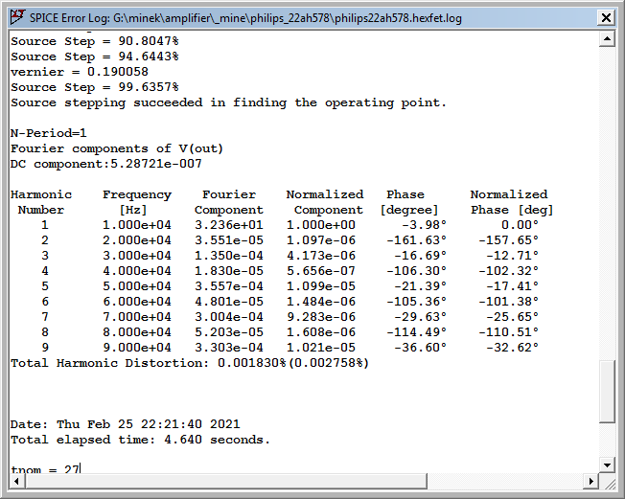The height and width of the screenshot is (499, 625).
Task: Click the horizontal scrollbar left arrow
Action: 16,481
